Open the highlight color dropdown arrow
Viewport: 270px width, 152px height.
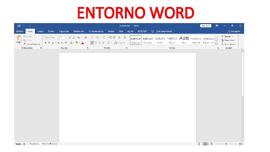pyautogui.click(x=80, y=43)
